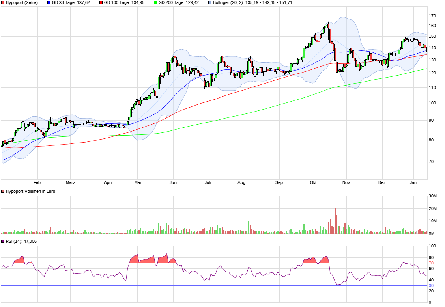The width and height of the screenshot is (445, 307).
Task: Click the purple RSI (14) legend swatch
Action: (3, 241)
